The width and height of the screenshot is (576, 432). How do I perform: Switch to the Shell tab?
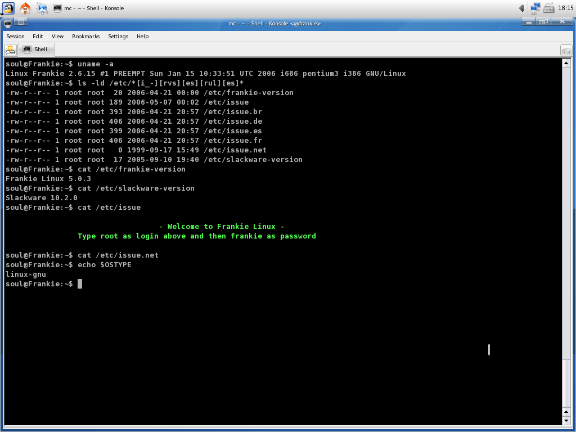pyautogui.click(x=36, y=49)
